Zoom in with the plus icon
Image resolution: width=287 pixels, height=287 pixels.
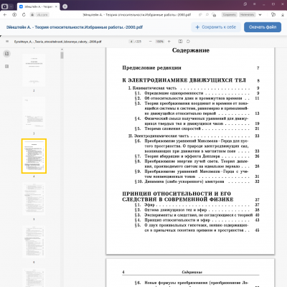pos(169,42)
